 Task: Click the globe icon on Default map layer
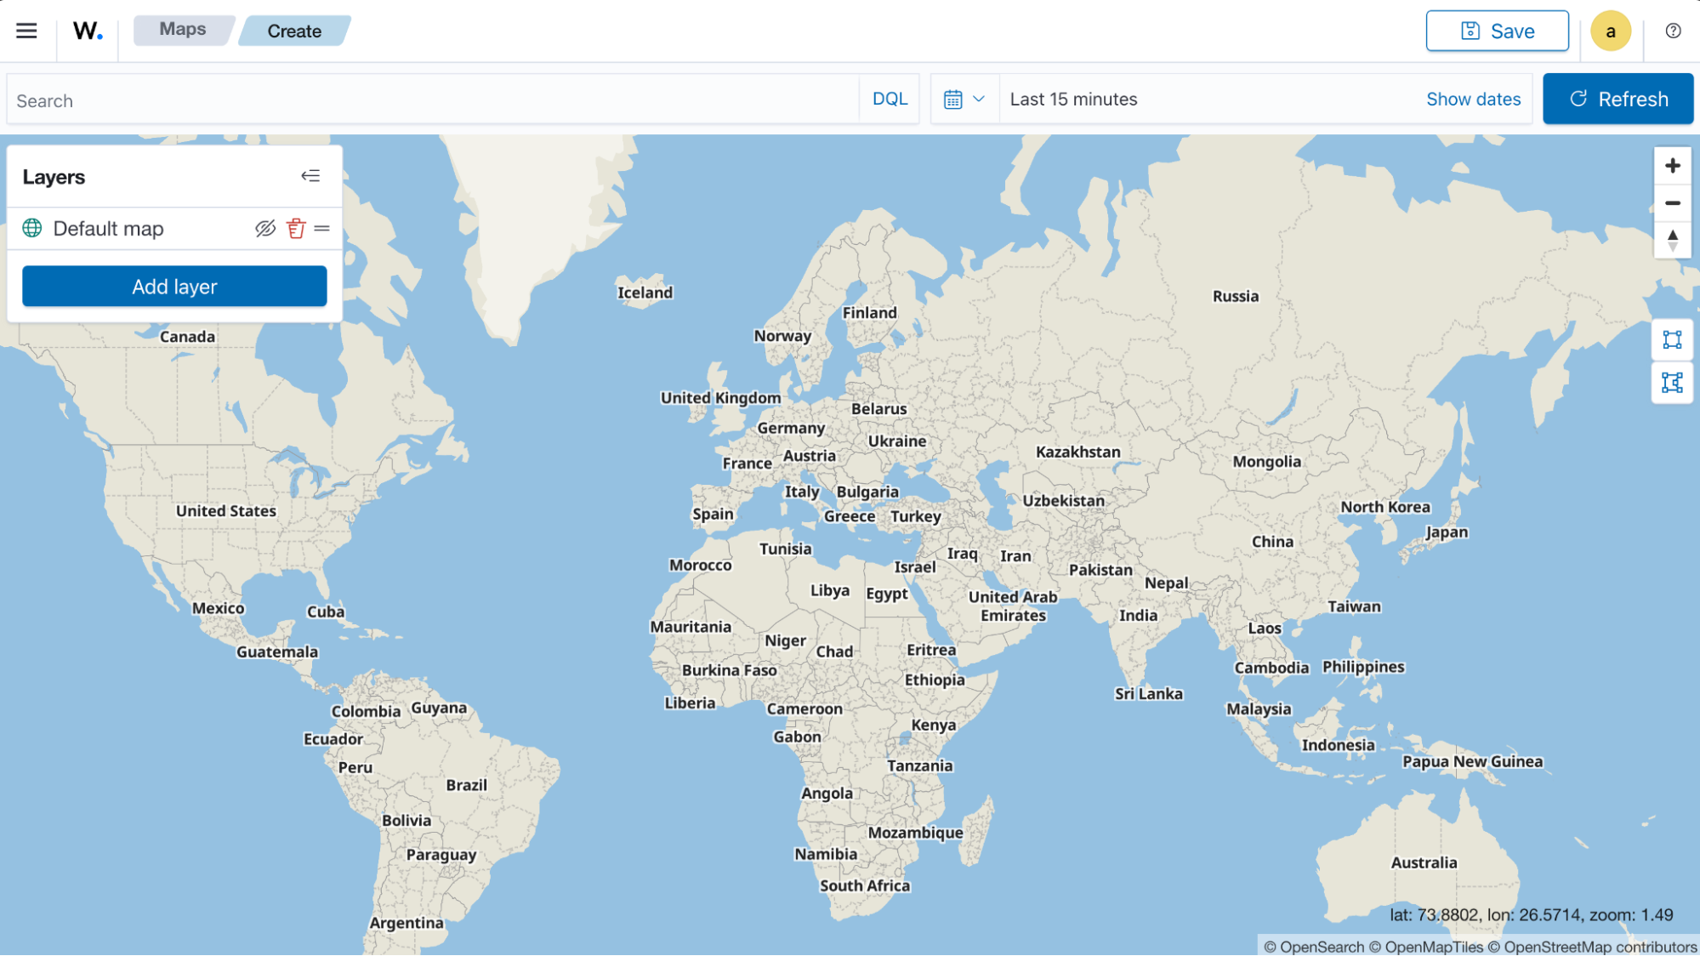tap(32, 228)
